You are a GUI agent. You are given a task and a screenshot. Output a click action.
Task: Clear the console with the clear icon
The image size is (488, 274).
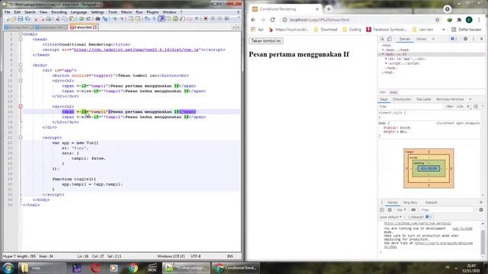pos(390,210)
